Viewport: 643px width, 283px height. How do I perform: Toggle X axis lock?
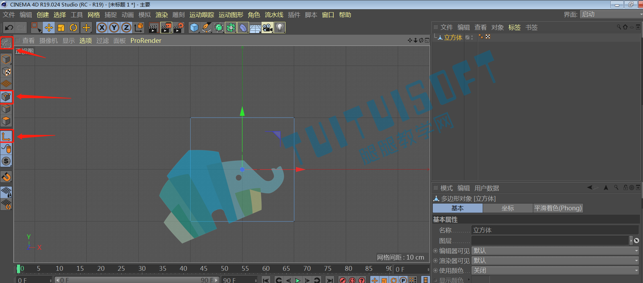click(x=102, y=28)
